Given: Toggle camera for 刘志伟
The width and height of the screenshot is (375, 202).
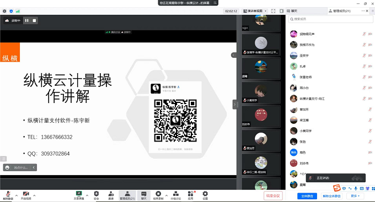Looking at the screenshot, I should (370, 163).
